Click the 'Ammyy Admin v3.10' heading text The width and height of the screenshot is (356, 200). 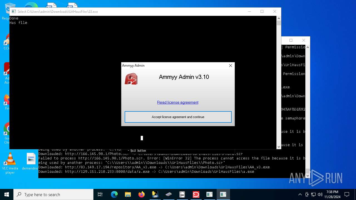184,77
